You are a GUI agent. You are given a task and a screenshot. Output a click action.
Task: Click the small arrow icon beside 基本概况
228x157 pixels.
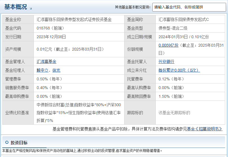click(x=31, y=8)
